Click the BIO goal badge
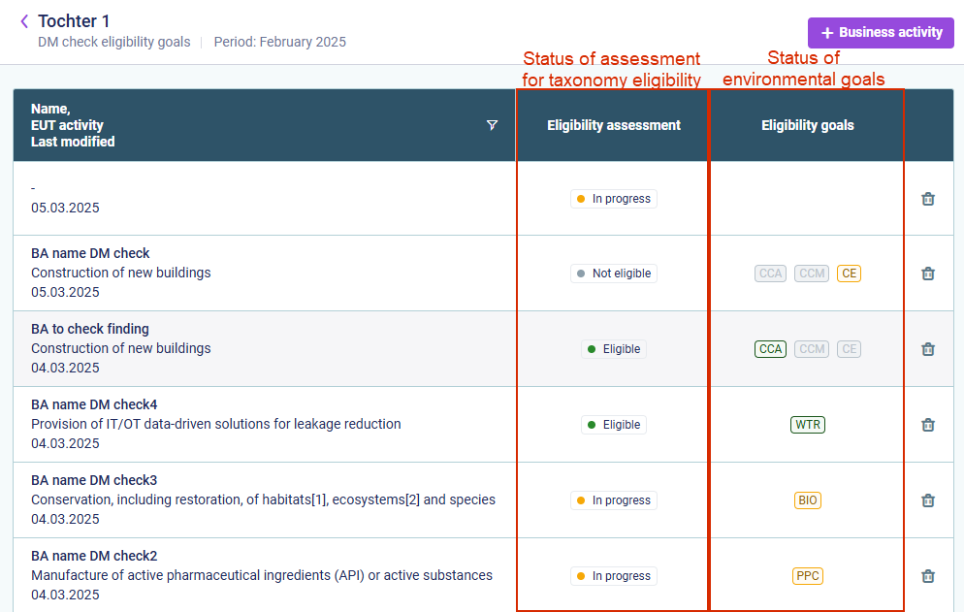The width and height of the screenshot is (964, 612). [x=807, y=500]
